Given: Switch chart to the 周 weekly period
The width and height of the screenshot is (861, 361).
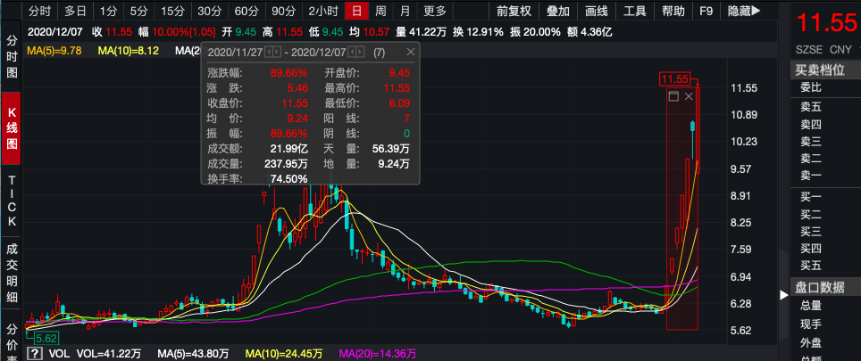Looking at the screenshot, I should pos(380,11).
